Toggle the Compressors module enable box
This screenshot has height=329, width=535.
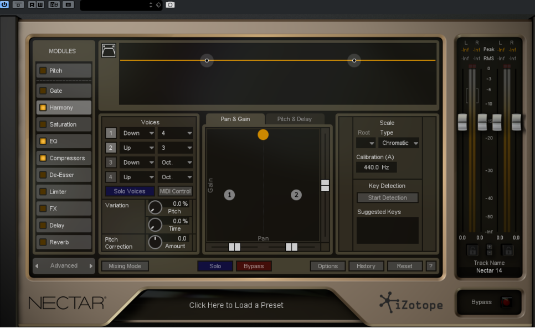click(x=43, y=158)
